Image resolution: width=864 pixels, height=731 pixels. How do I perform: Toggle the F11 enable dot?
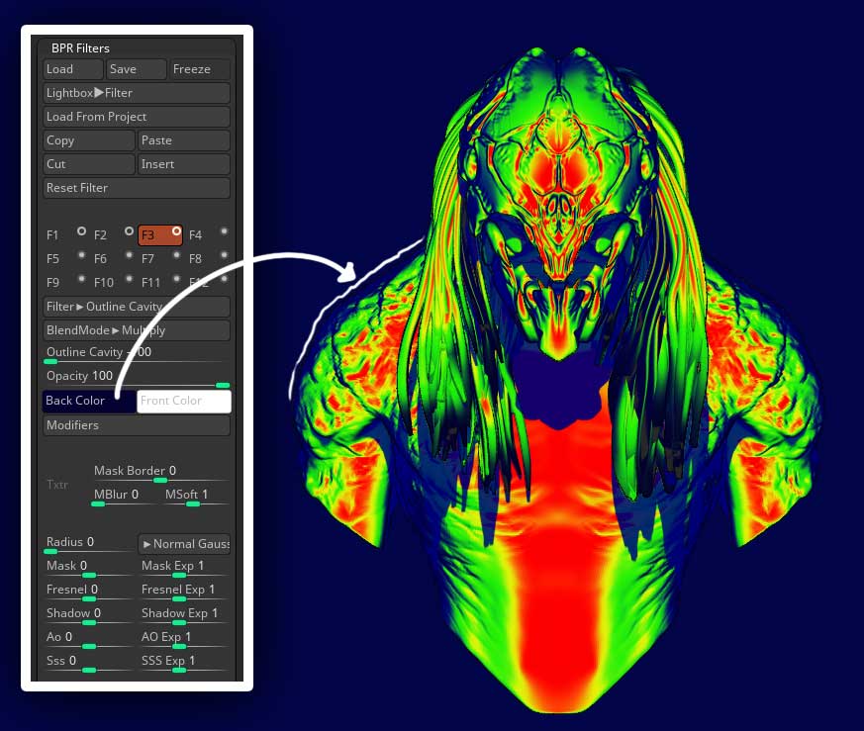tap(176, 279)
